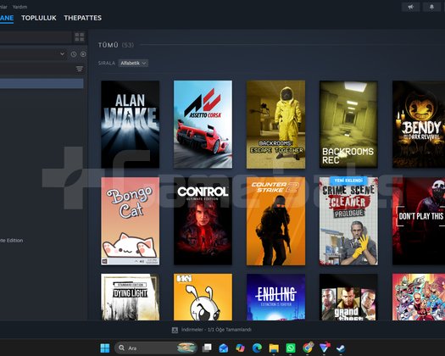Select Crime Scene Cleaner Prologue cover
The width and height of the screenshot is (445, 356).
348,221
